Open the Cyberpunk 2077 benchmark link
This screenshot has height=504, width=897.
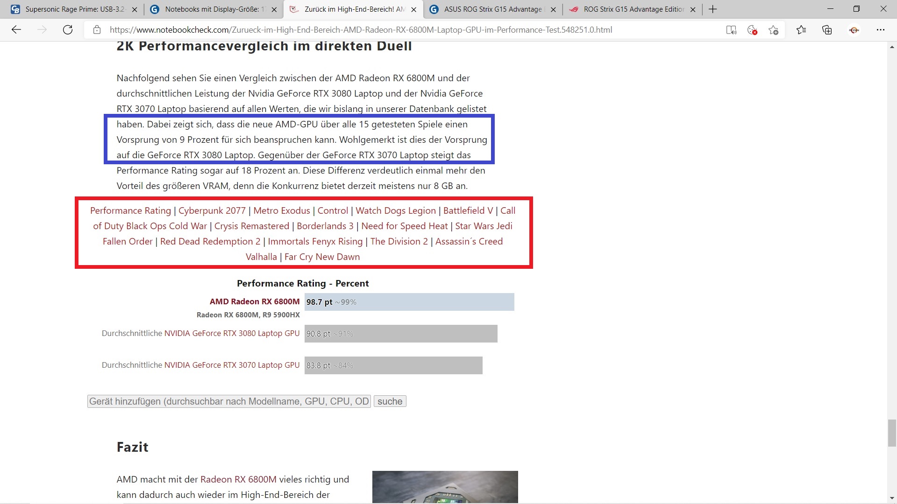click(x=212, y=210)
